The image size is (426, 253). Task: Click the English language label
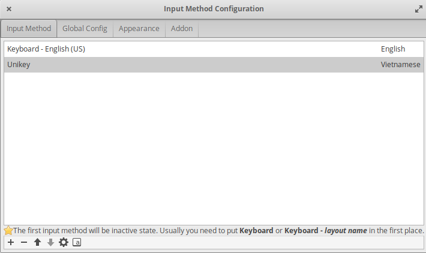tap(393, 49)
